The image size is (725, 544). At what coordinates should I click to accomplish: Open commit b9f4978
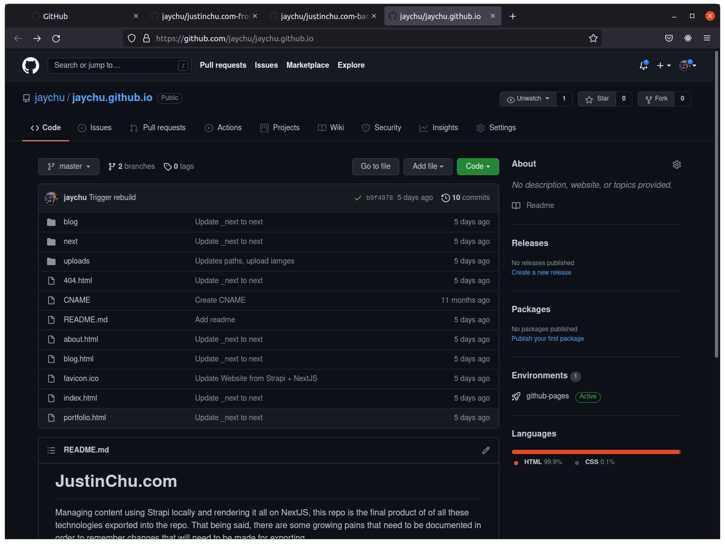click(x=380, y=198)
